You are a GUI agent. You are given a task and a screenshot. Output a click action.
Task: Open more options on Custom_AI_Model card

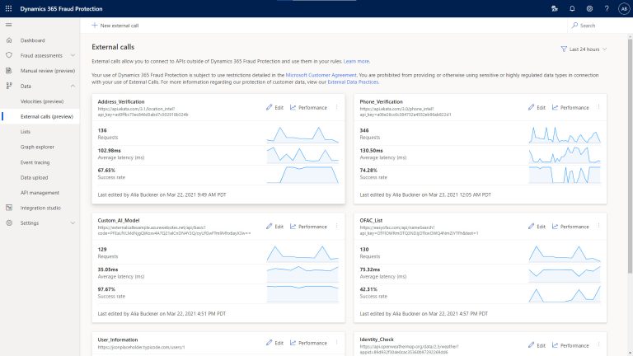[336, 227]
